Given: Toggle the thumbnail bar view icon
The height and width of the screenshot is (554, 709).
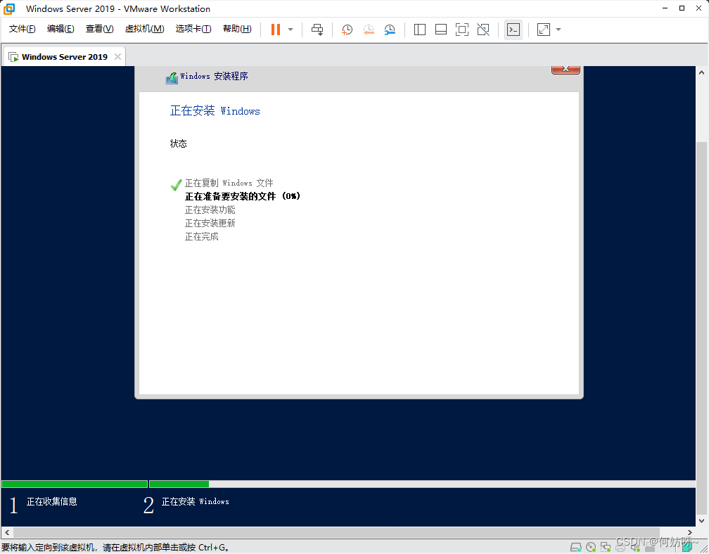Looking at the screenshot, I should [441, 30].
